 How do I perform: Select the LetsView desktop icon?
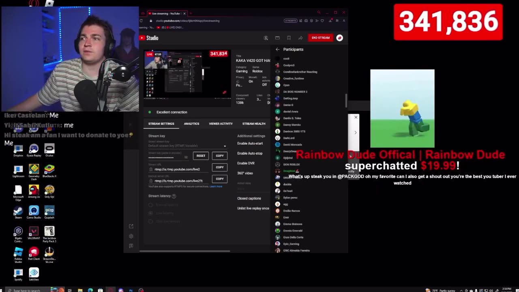[x=34, y=274]
